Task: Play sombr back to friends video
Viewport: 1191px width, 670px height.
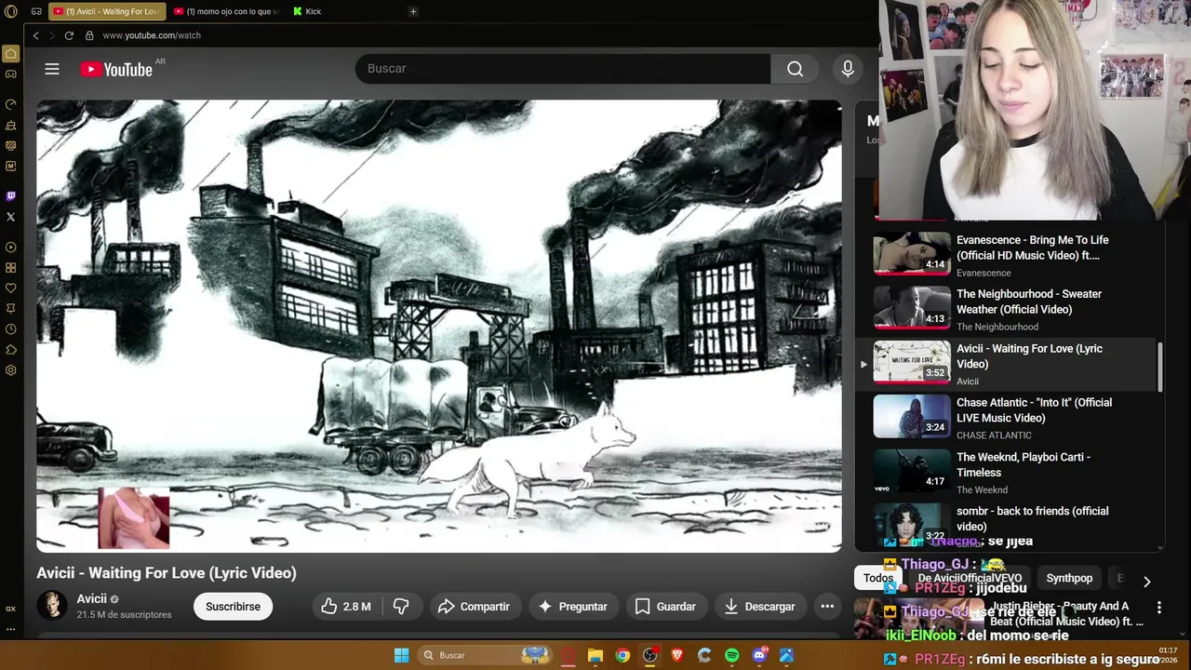Action: (1010, 525)
